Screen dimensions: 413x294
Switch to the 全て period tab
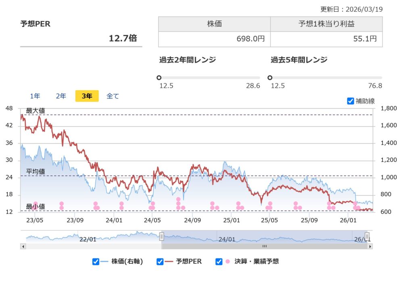click(113, 96)
